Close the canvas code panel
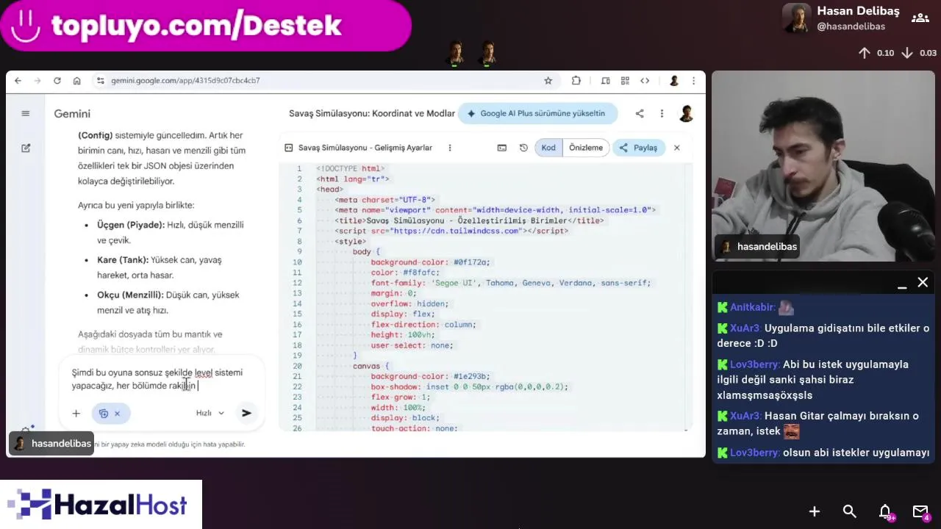This screenshot has width=941, height=529. pyautogui.click(x=677, y=148)
